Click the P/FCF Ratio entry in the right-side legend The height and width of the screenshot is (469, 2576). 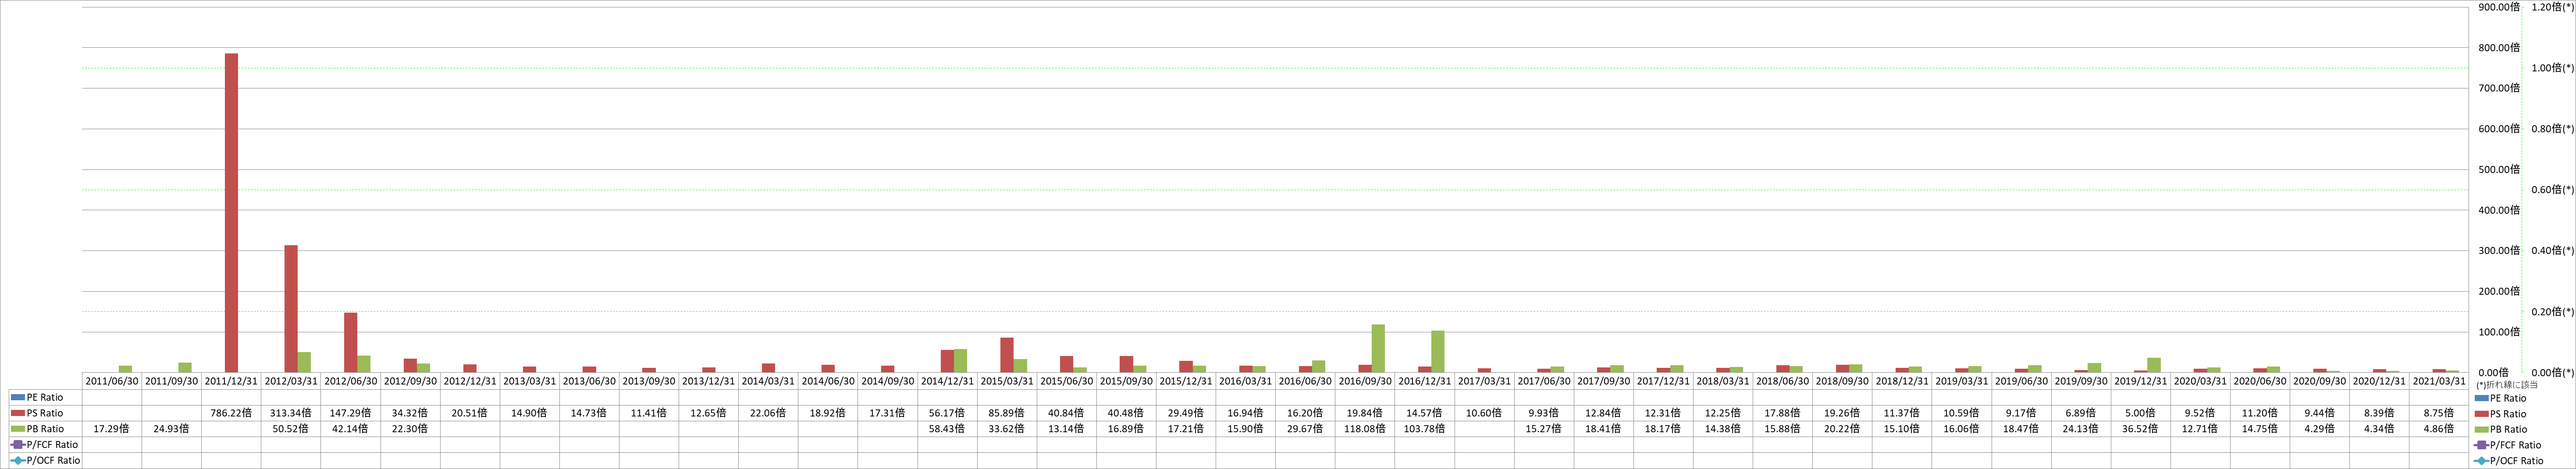point(2508,445)
